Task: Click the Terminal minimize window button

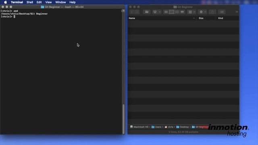Action: (7, 7)
